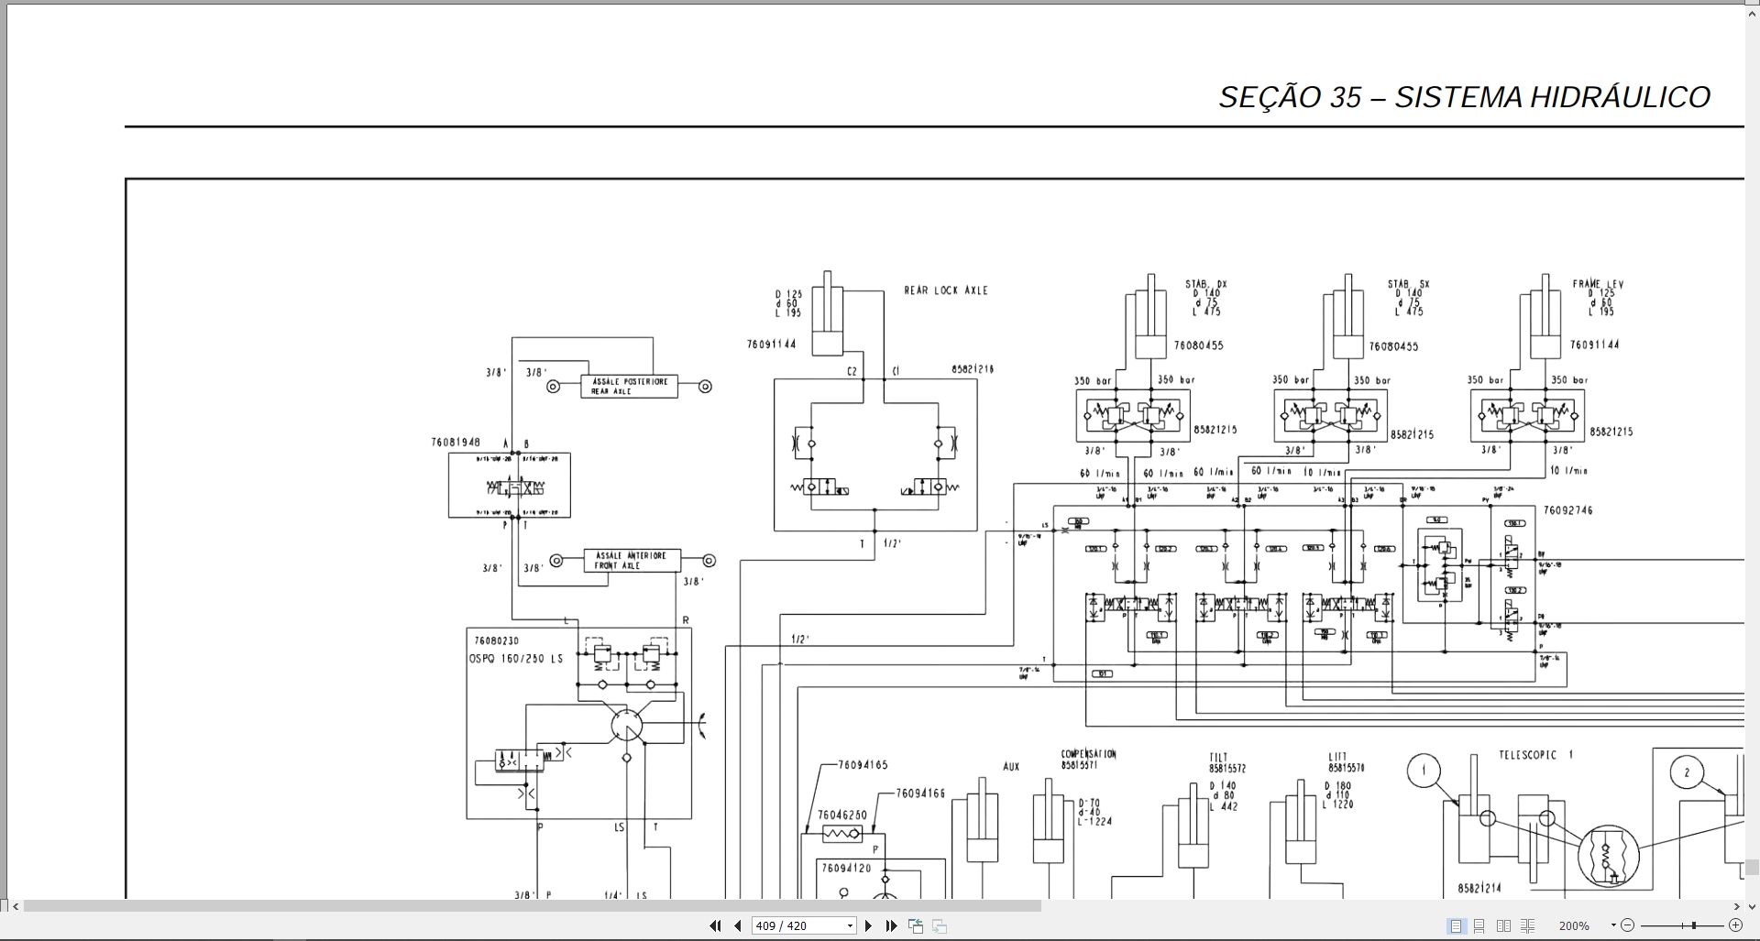Select facing pages layout
This screenshot has width=1760, height=941.
[1503, 925]
